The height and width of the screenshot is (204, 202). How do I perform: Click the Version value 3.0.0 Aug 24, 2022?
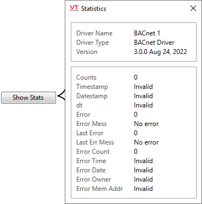point(161,52)
